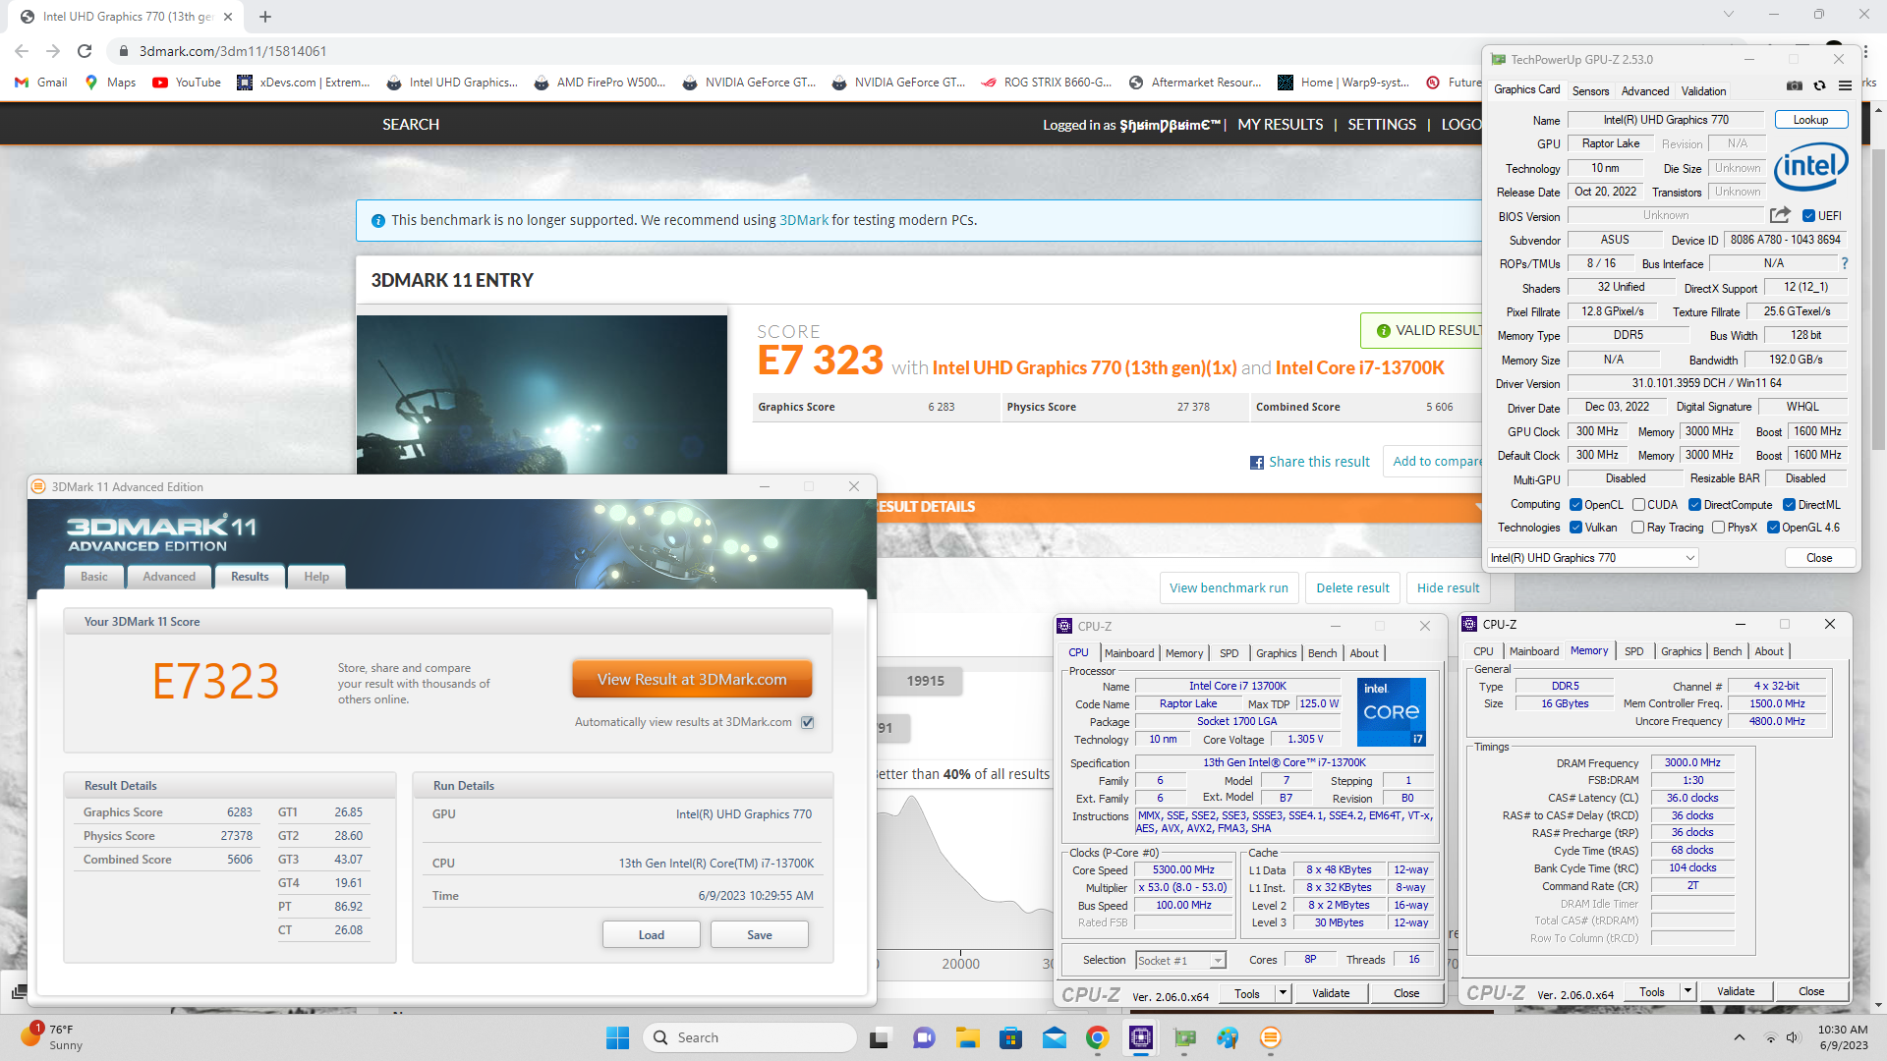This screenshot has width=1887, height=1061.
Task: Toggle the CUDA checkbox
Action: click(x=1638, y=505)
